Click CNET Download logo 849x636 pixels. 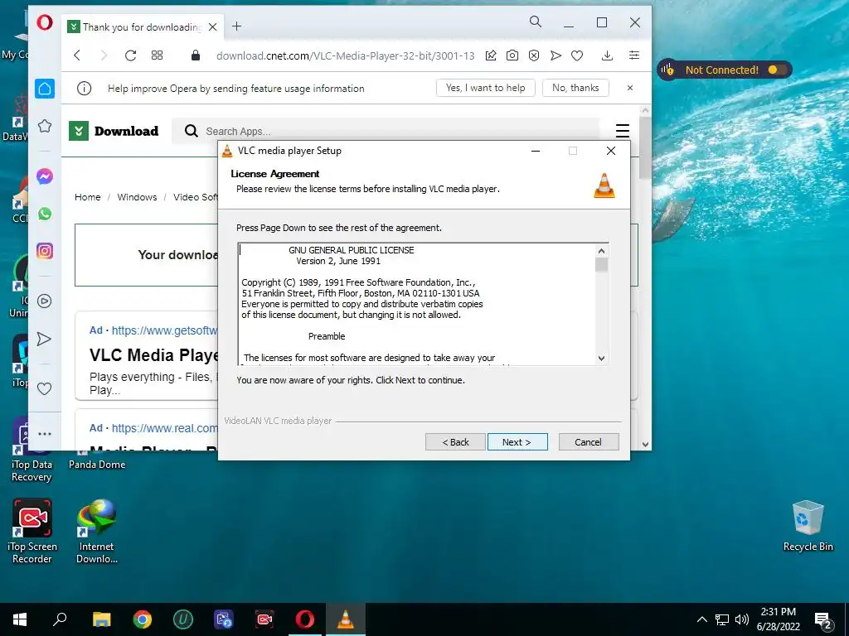click(114, 131)
